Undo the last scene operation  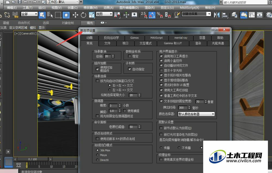(x=26, y=2)
